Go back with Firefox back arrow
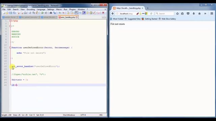The image size is (216, 121). [x=113, y=13]
